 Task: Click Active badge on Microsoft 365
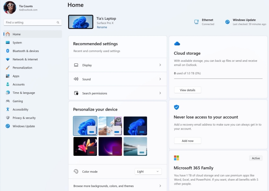tap(256, 158)
